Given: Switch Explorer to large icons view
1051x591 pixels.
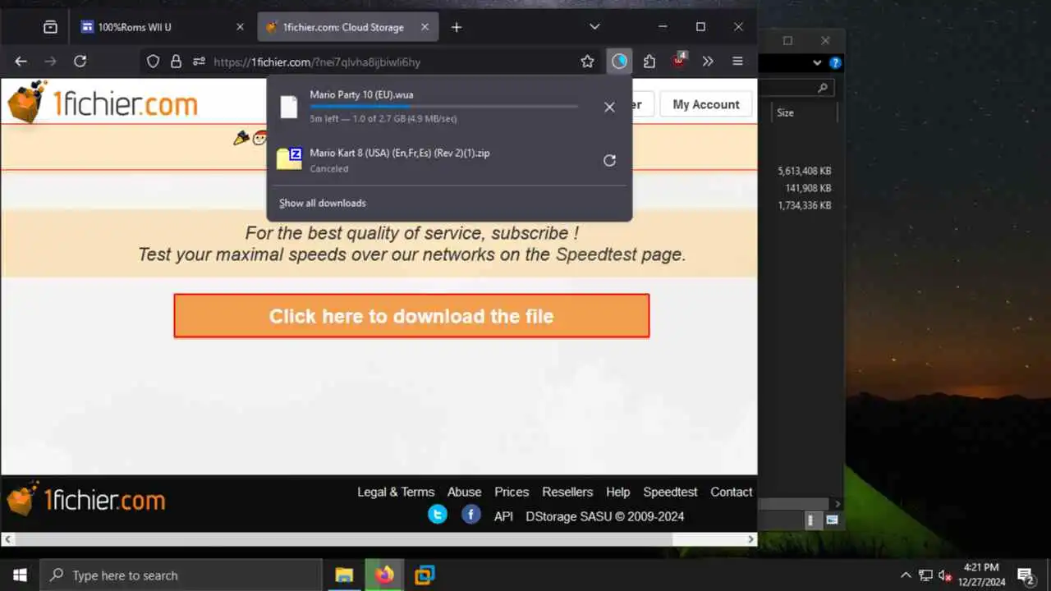Looking at the screenshot, I should click(x=831, y=520).
